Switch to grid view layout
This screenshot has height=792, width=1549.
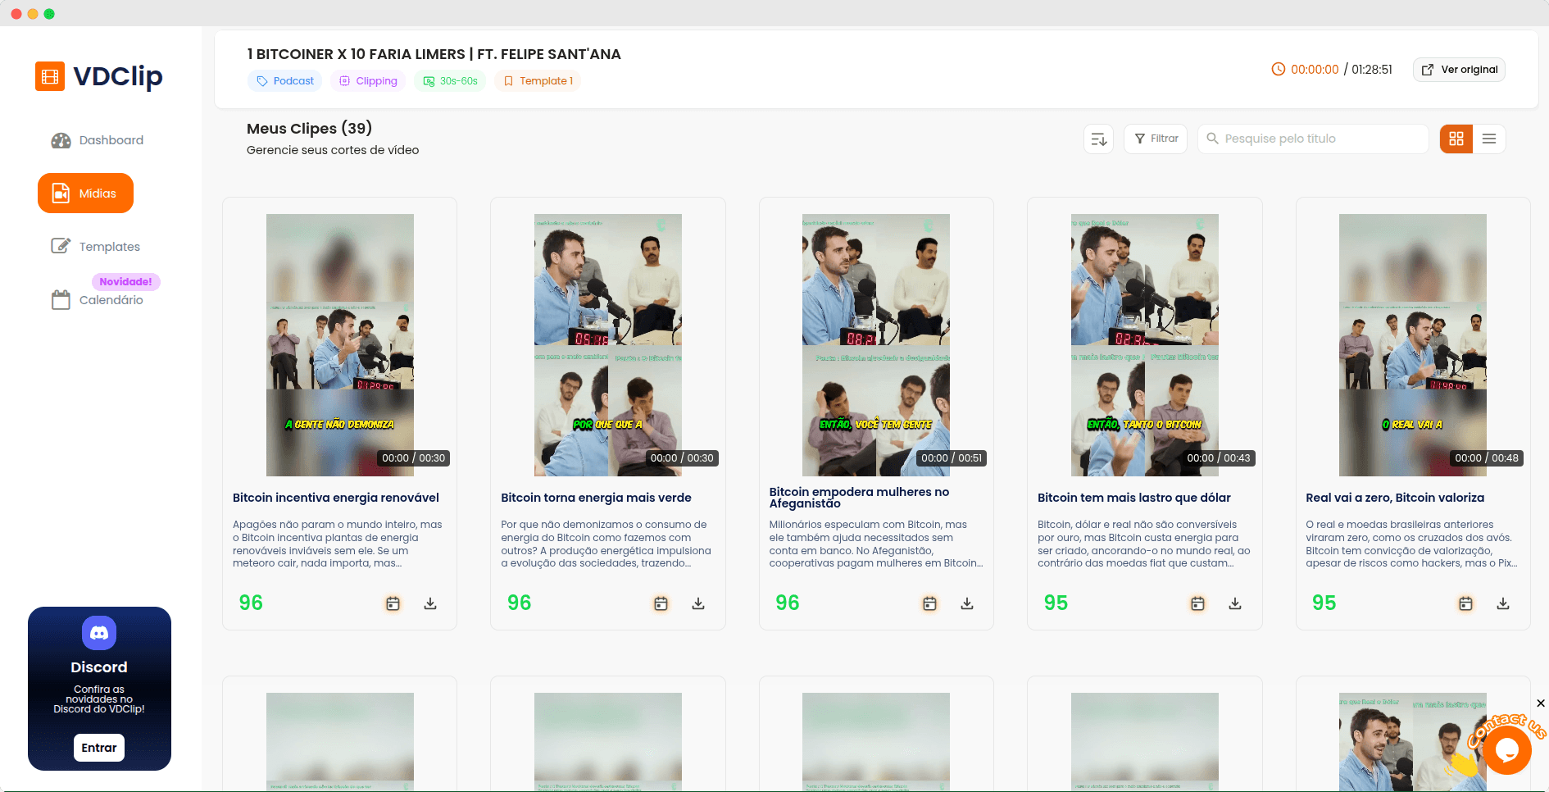(1456, 139)
